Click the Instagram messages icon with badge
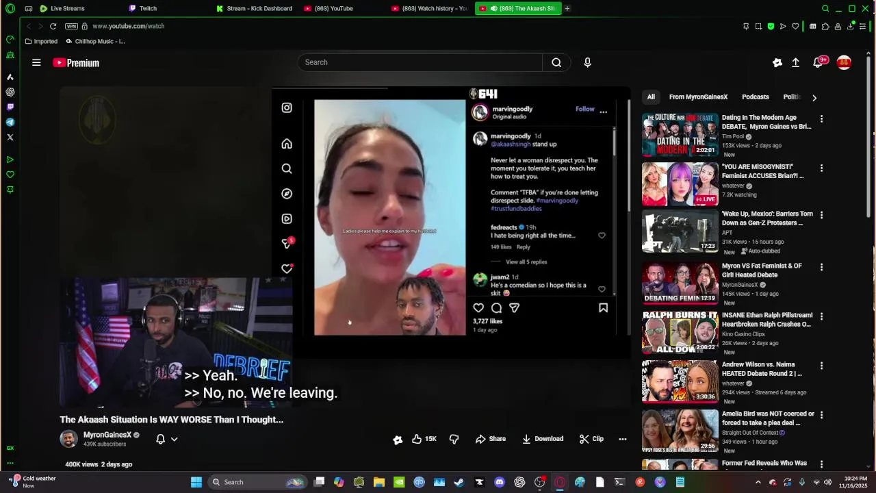Image resolution: width=876 pixels, height=493 pixels. pos(287,244)
